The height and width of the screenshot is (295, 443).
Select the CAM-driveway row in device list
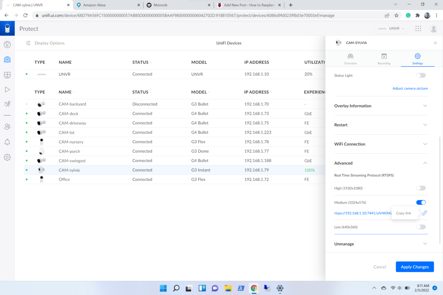pyautogui.click(x=72, y=123)
